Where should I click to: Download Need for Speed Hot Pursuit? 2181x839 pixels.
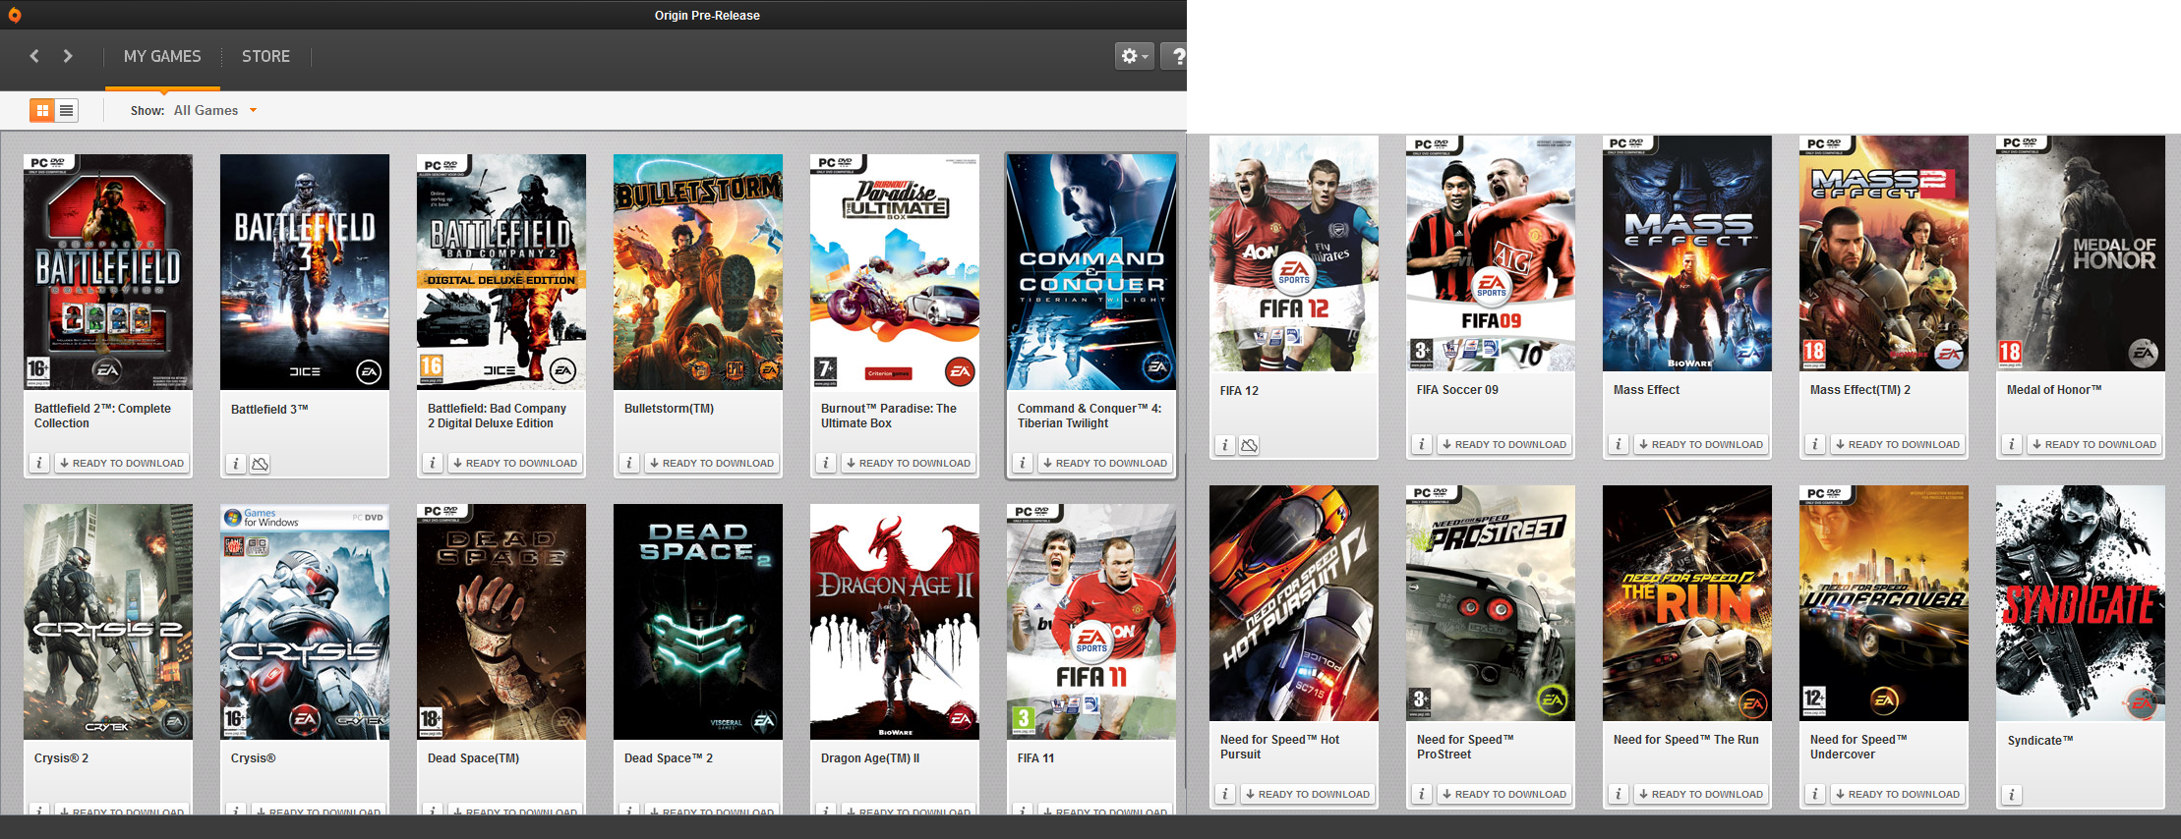pos(1307,794)
